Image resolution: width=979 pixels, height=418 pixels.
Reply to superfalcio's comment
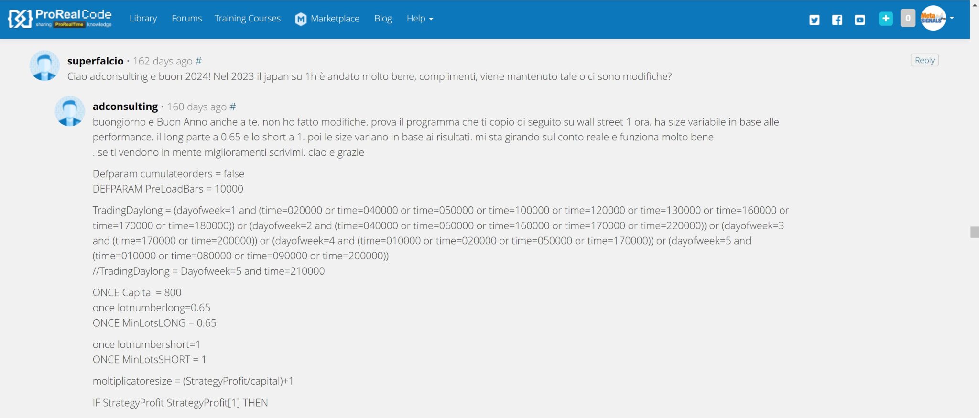coord(925,60)
